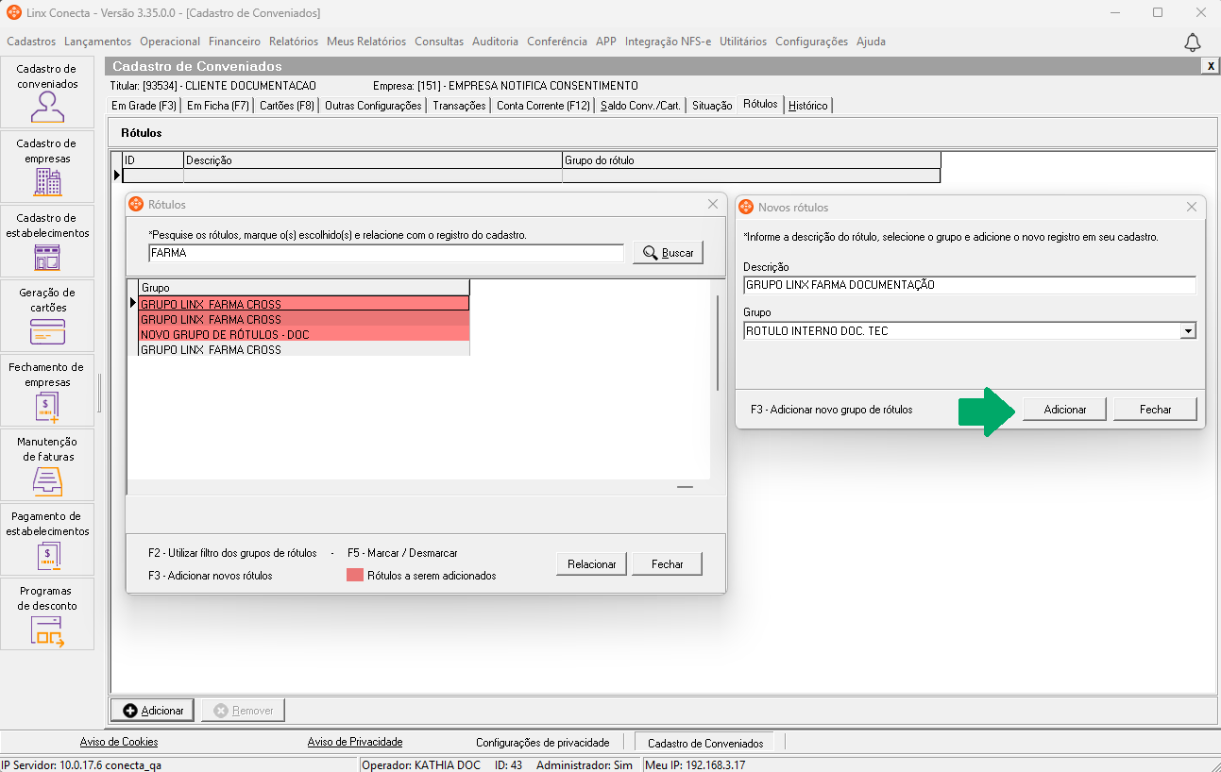1221x772 pixels.
Task: Open the Integração NFS-e menu
Action: [668, 42]
